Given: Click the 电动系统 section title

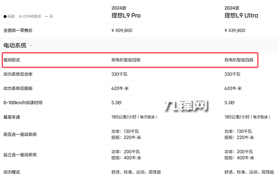Looking at the screenshot, I should (15, 45).
